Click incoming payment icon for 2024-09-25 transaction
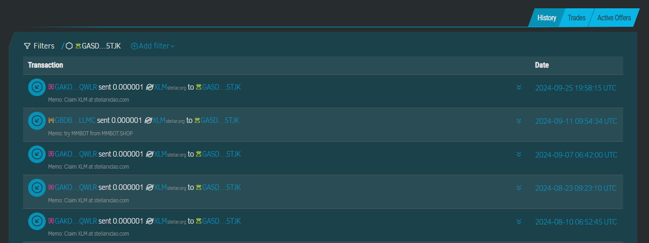The image size is (649, 243). click(37, 87)
